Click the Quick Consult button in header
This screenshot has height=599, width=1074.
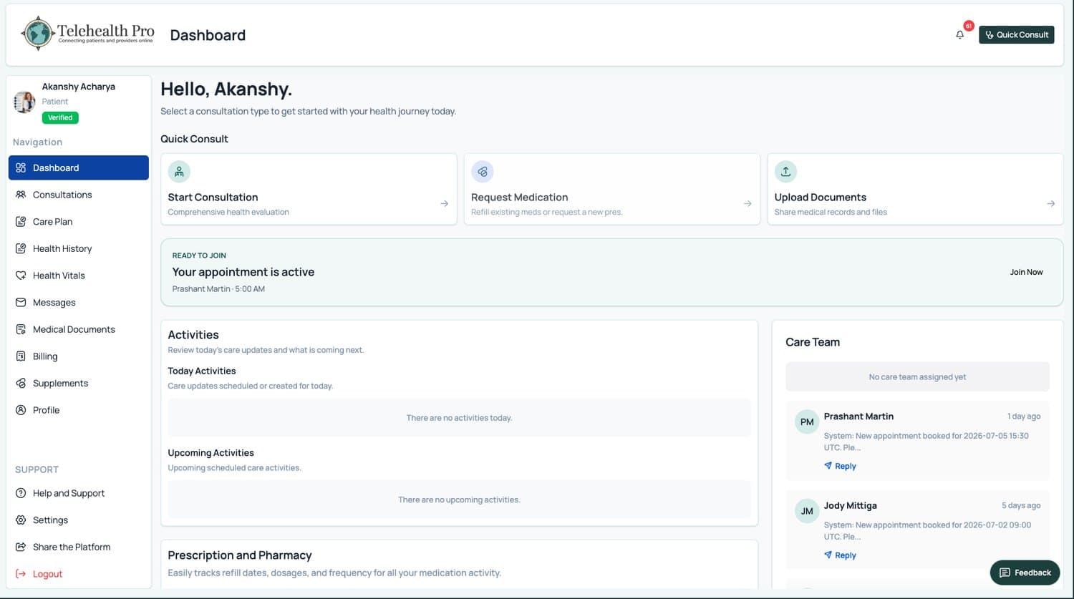pos(1016,34)
